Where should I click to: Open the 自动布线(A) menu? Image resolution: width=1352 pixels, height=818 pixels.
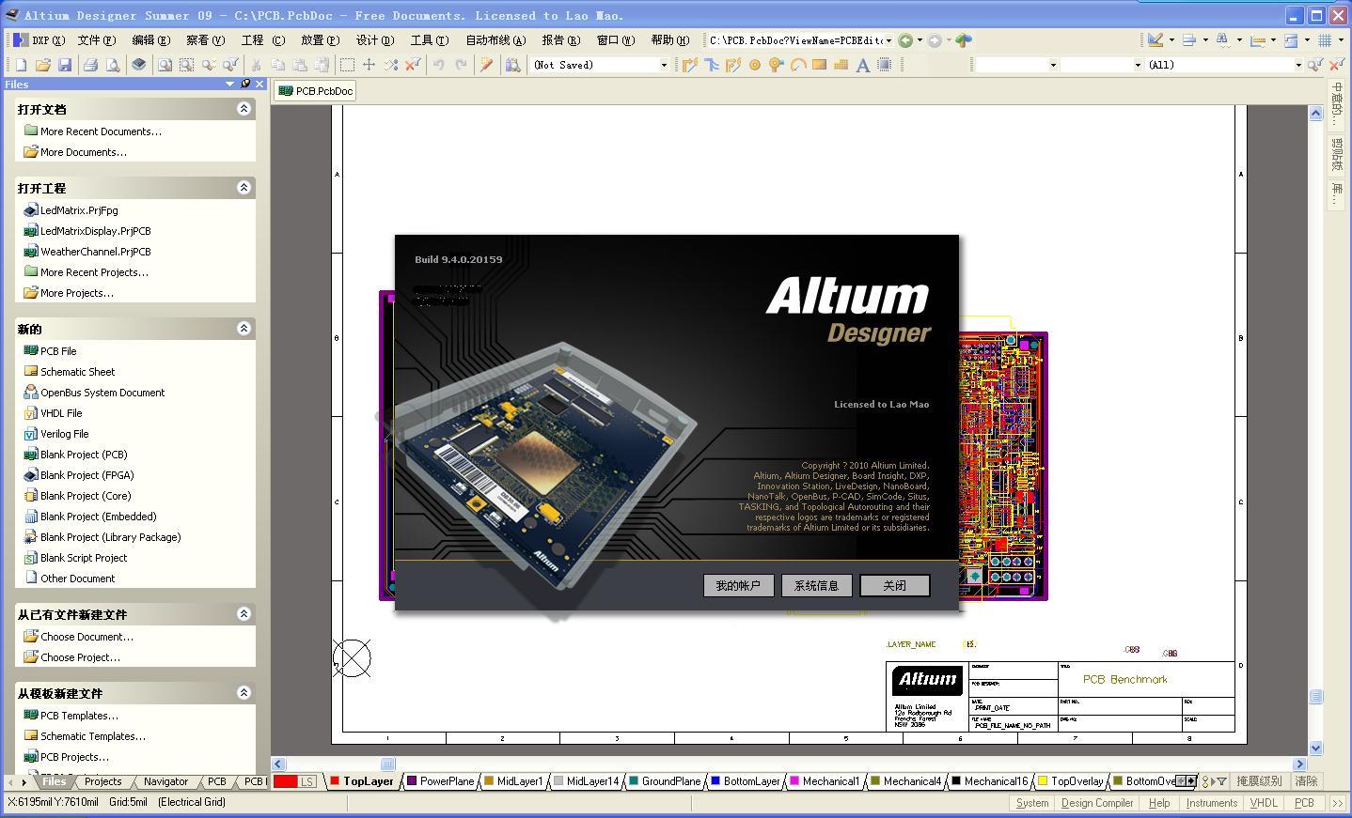click(x=495, y=40)
